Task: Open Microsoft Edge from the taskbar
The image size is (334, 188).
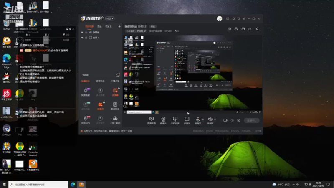Action: click(x=73, y=184)
